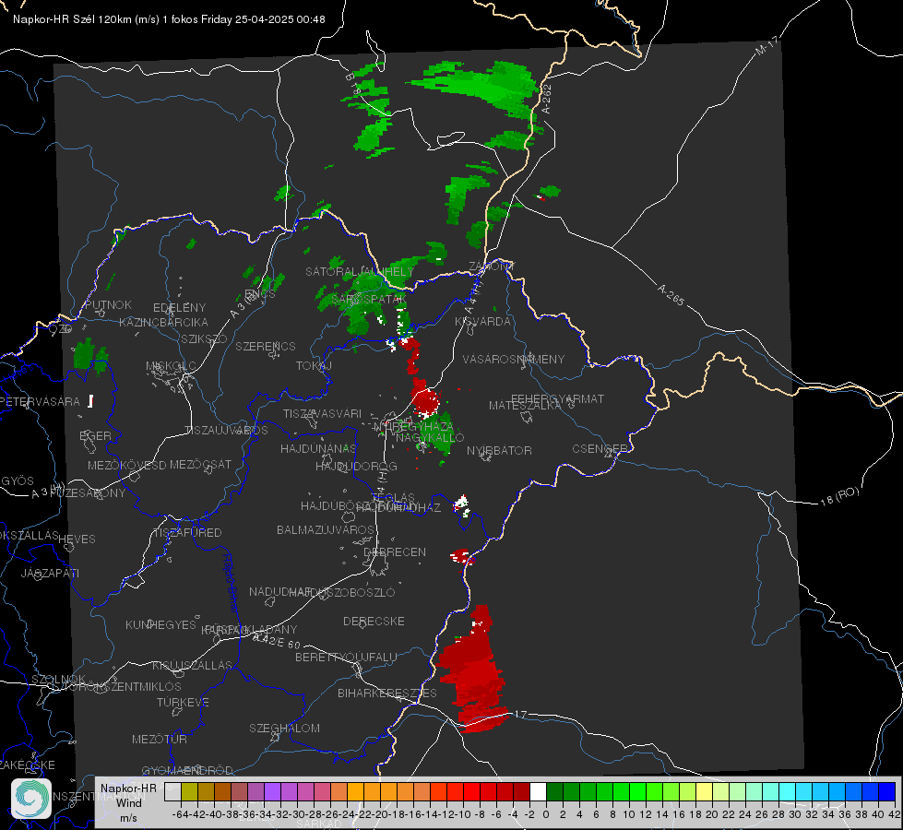Click the HAJDÚNÁNÁS label
903x830 pixels.
pos(318,448)
